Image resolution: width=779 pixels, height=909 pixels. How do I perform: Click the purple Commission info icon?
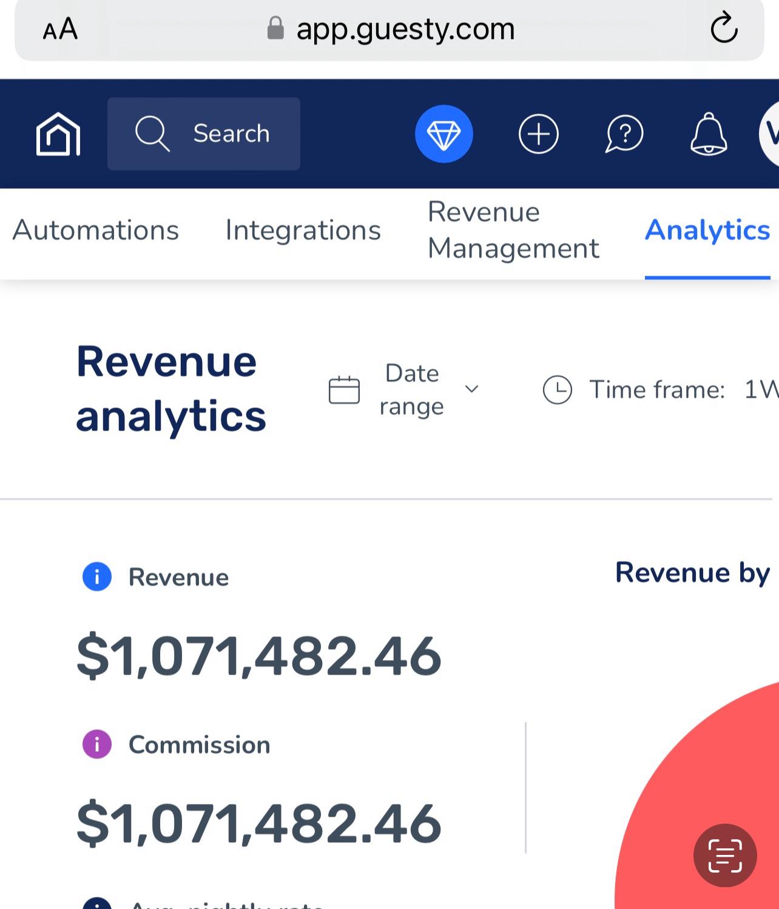(x=97, y=744)
